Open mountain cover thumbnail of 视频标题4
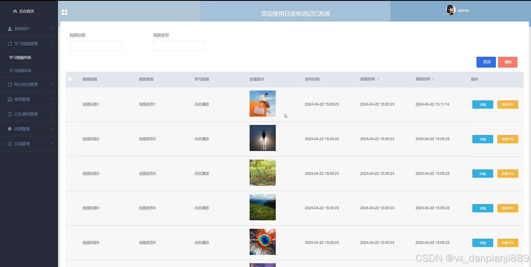 262,207
